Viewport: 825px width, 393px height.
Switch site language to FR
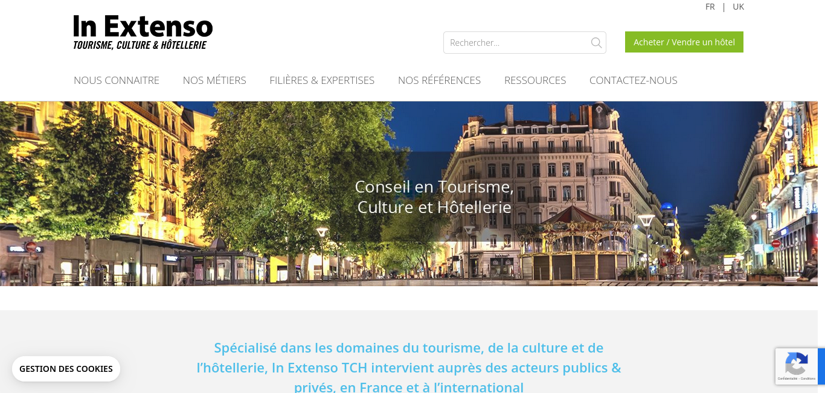coord(710,7)
